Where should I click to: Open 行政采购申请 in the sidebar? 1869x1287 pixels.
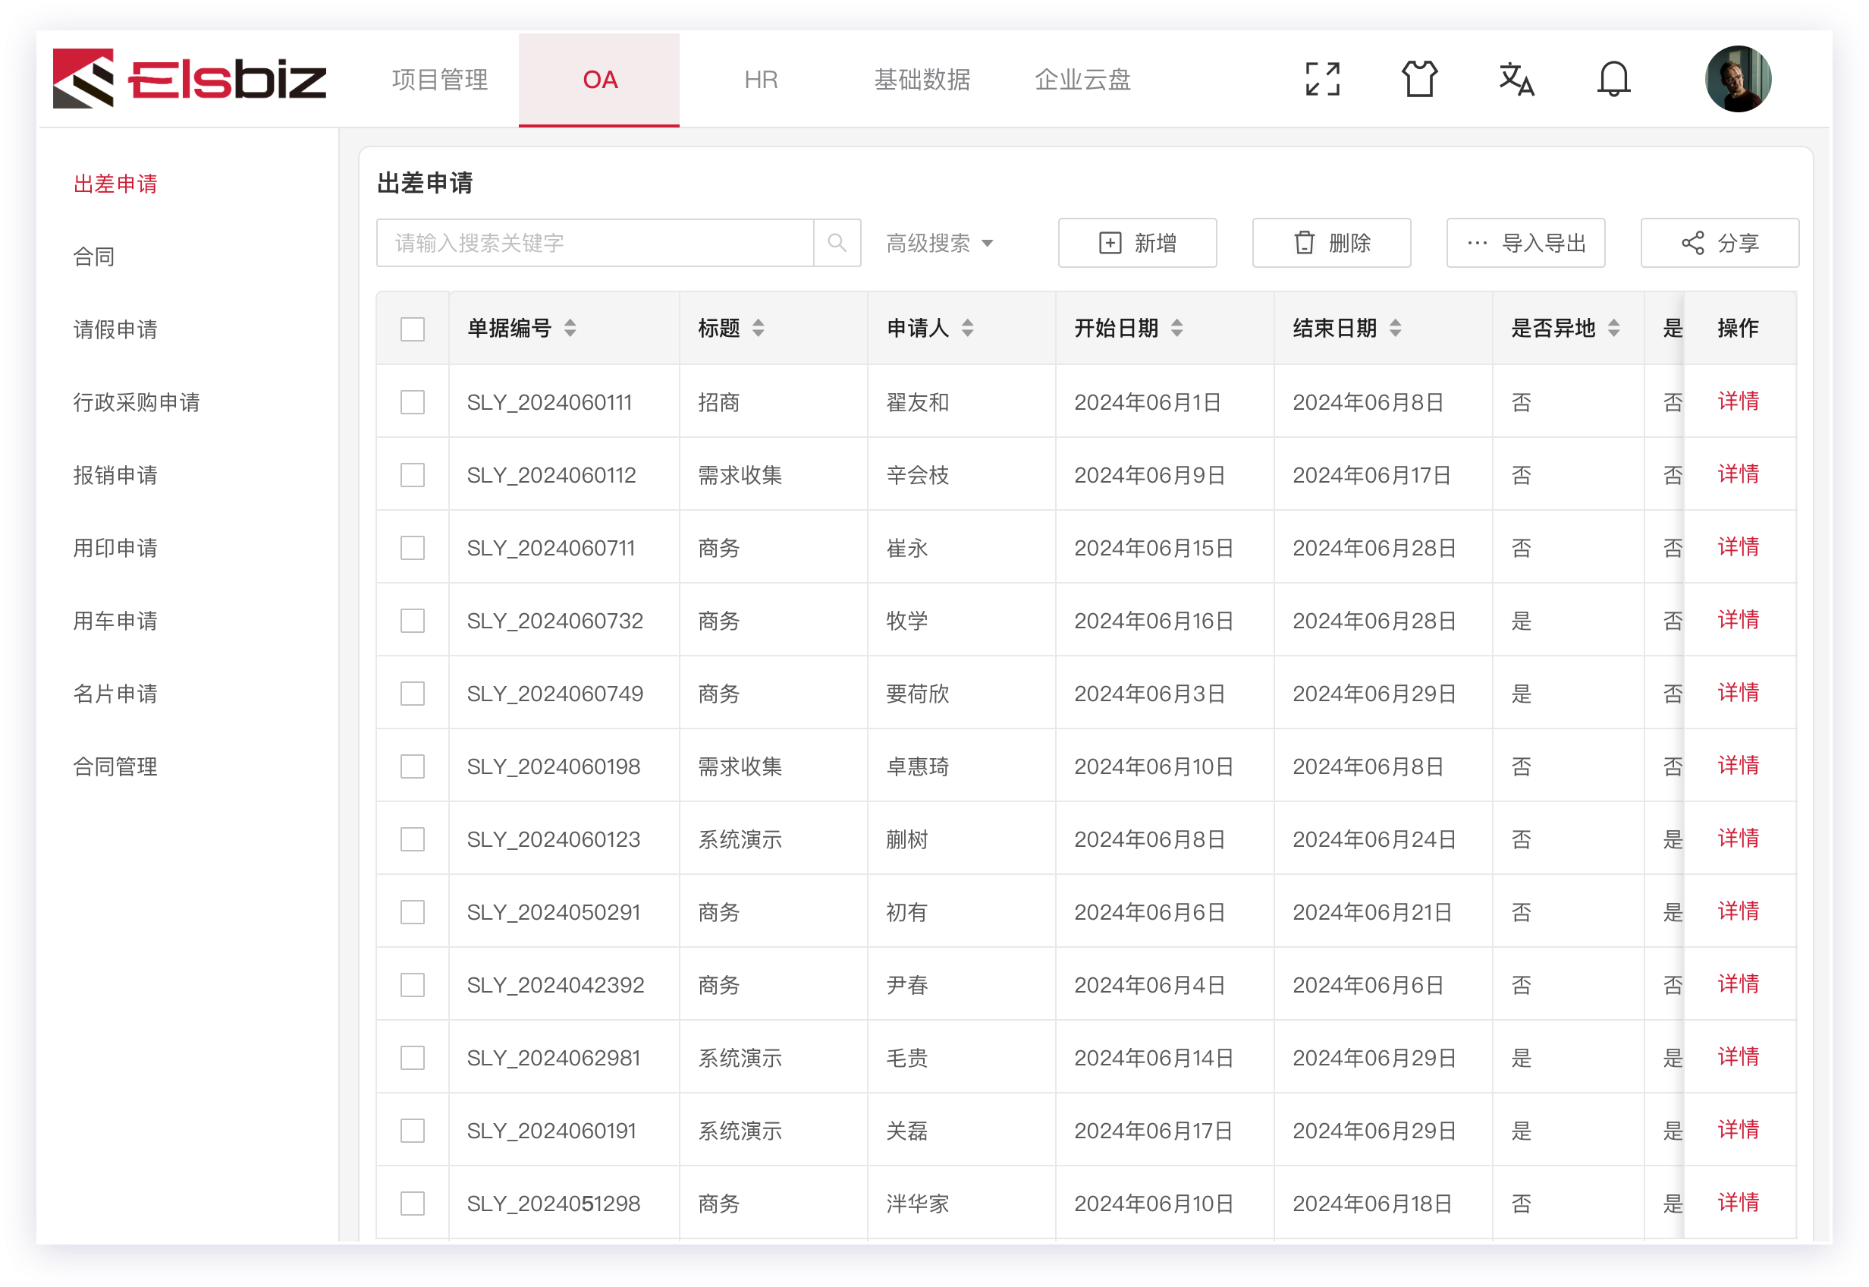(x=137, y=402)
